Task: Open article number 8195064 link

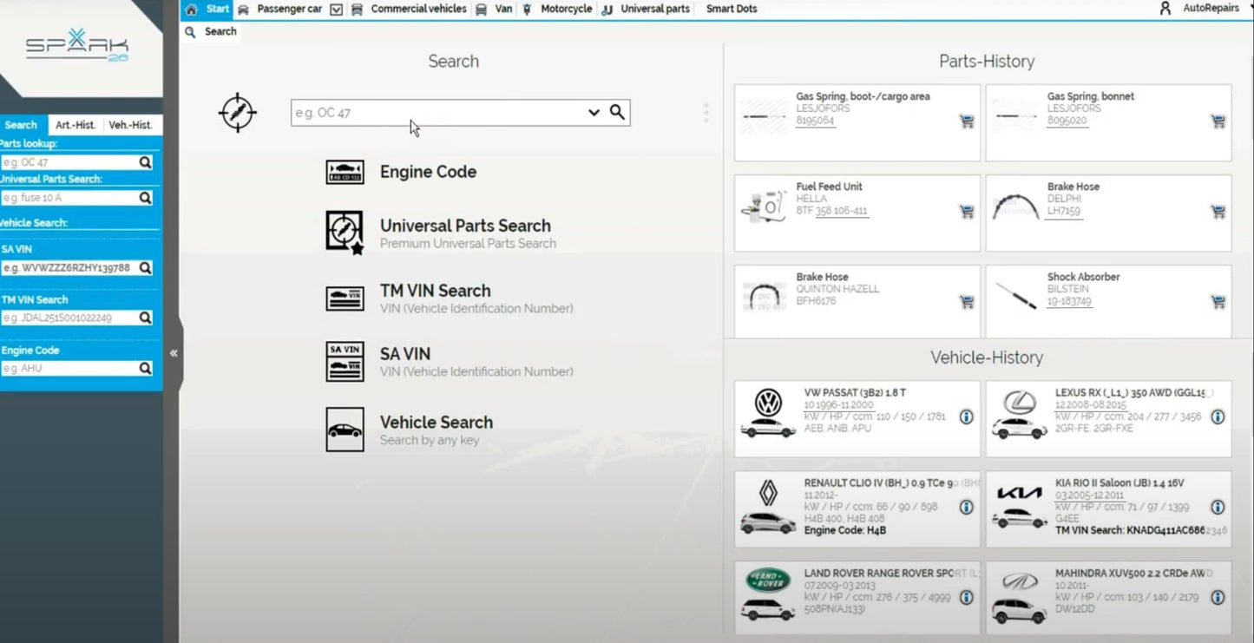Action: pyautogui.click(x=815, y=121)
